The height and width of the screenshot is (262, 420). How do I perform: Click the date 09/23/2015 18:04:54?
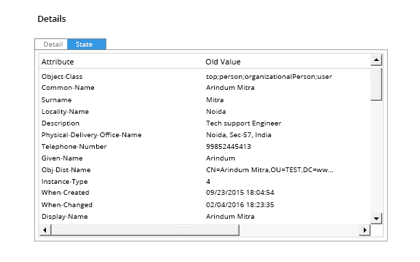point(240,193)
